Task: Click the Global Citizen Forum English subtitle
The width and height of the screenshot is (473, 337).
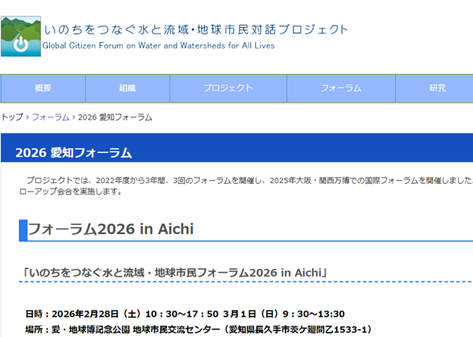Action: tap(159, 46)
